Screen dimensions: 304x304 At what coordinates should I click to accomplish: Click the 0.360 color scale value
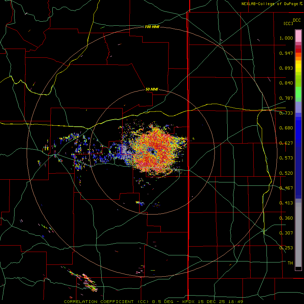coord(286,218)
